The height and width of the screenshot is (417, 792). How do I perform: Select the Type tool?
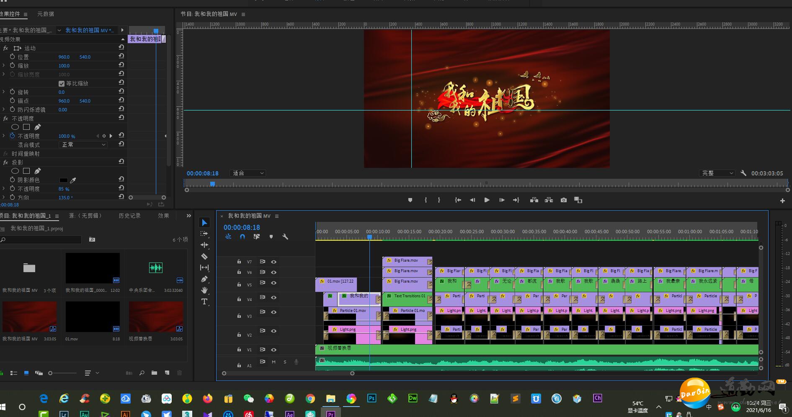point(204,301)
